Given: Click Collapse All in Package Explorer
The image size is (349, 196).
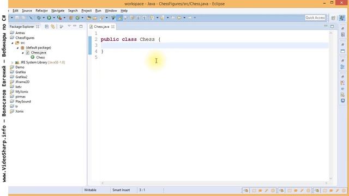Looking at the screenshot, I should tap(46, 27).
